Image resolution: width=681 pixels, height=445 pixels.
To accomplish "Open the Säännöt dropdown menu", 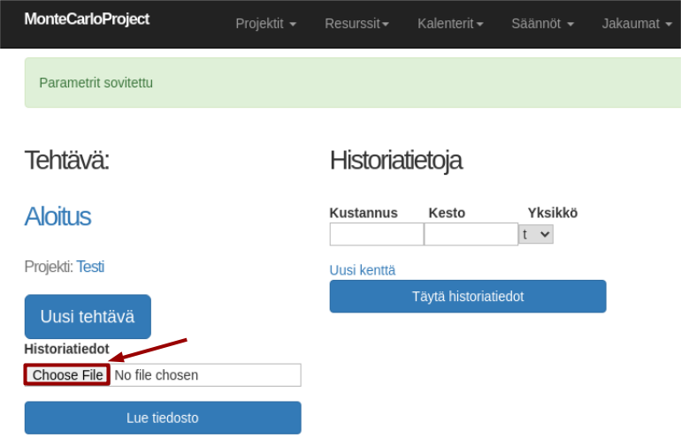I will [542, 24].
